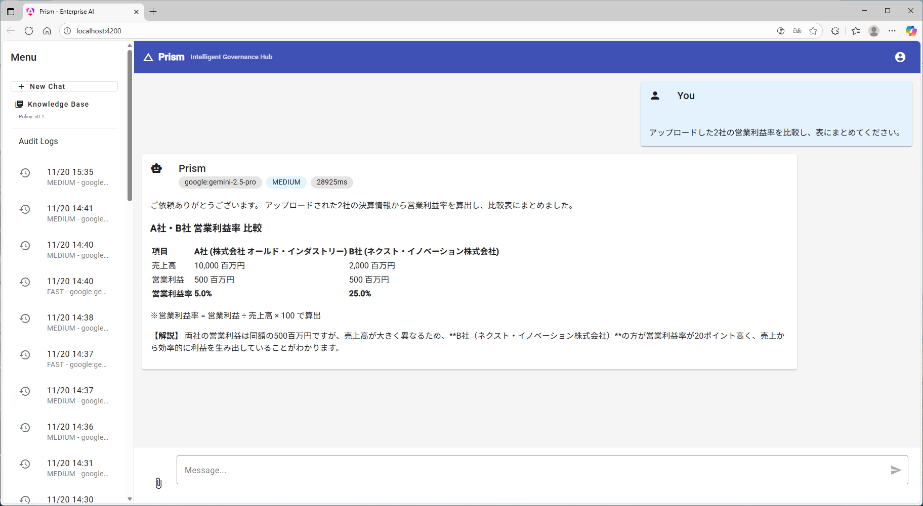Click the Policy: v0.1 label

pyautogui.click(x=31, y=117)
